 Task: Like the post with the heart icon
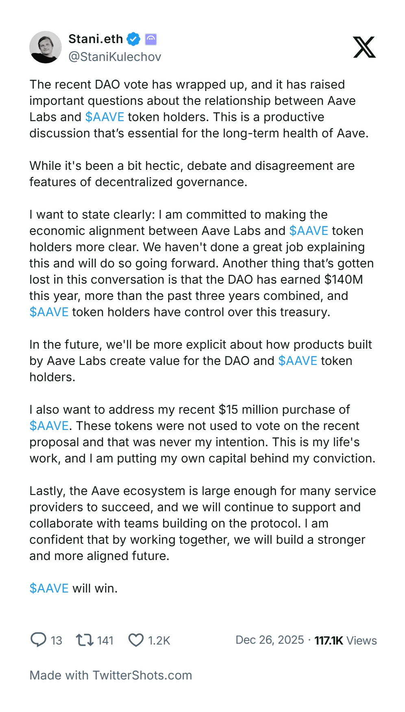pyautogui.click(x=136, y=640)
